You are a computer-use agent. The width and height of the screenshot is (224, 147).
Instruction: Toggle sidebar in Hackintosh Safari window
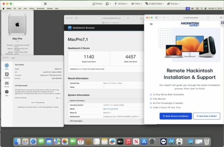[x=156, y=18]
